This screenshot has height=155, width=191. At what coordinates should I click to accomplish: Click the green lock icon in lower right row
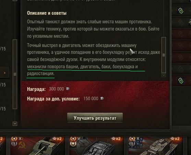point(181,81)
